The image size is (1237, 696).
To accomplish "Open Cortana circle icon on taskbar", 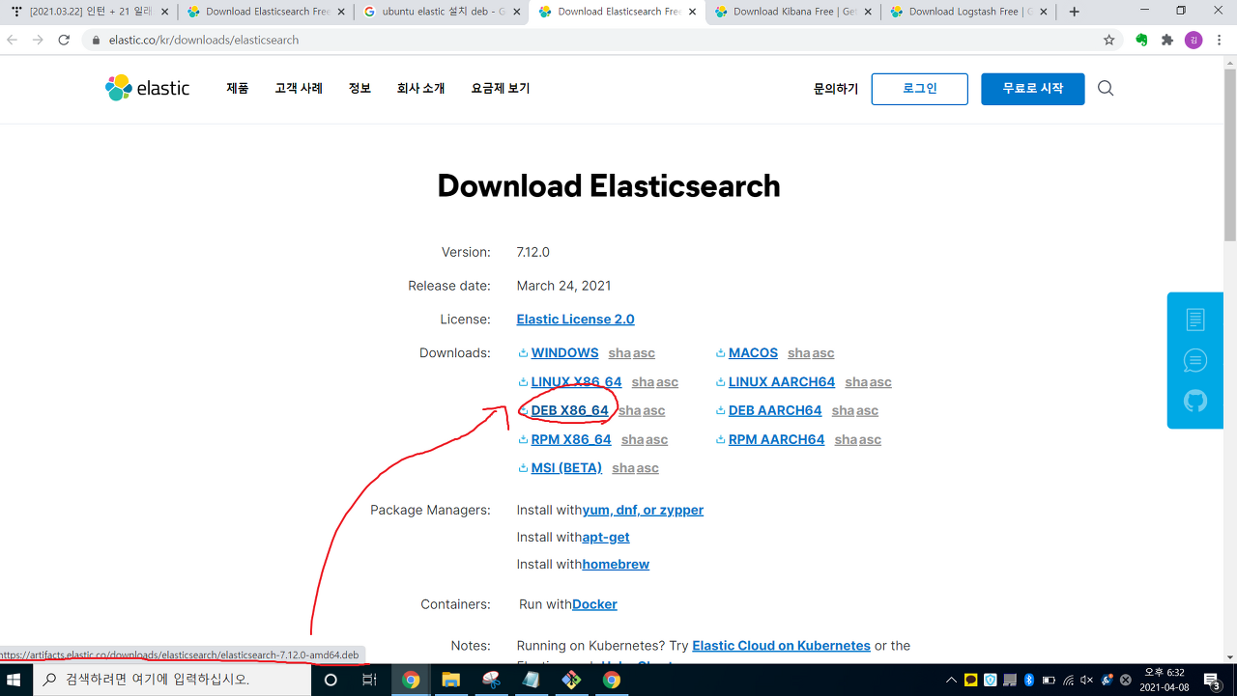I will tap(331, 680).
